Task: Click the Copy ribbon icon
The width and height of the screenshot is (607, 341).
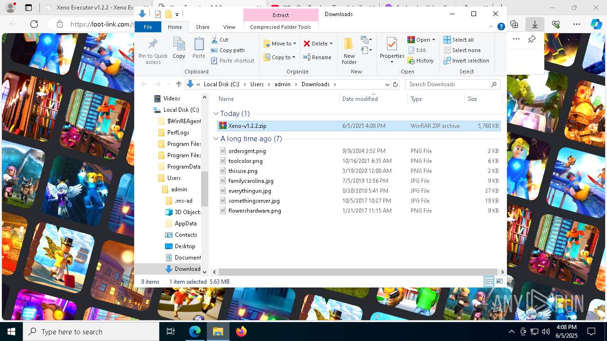Action: pyautogui.click(x=179, y=48)
